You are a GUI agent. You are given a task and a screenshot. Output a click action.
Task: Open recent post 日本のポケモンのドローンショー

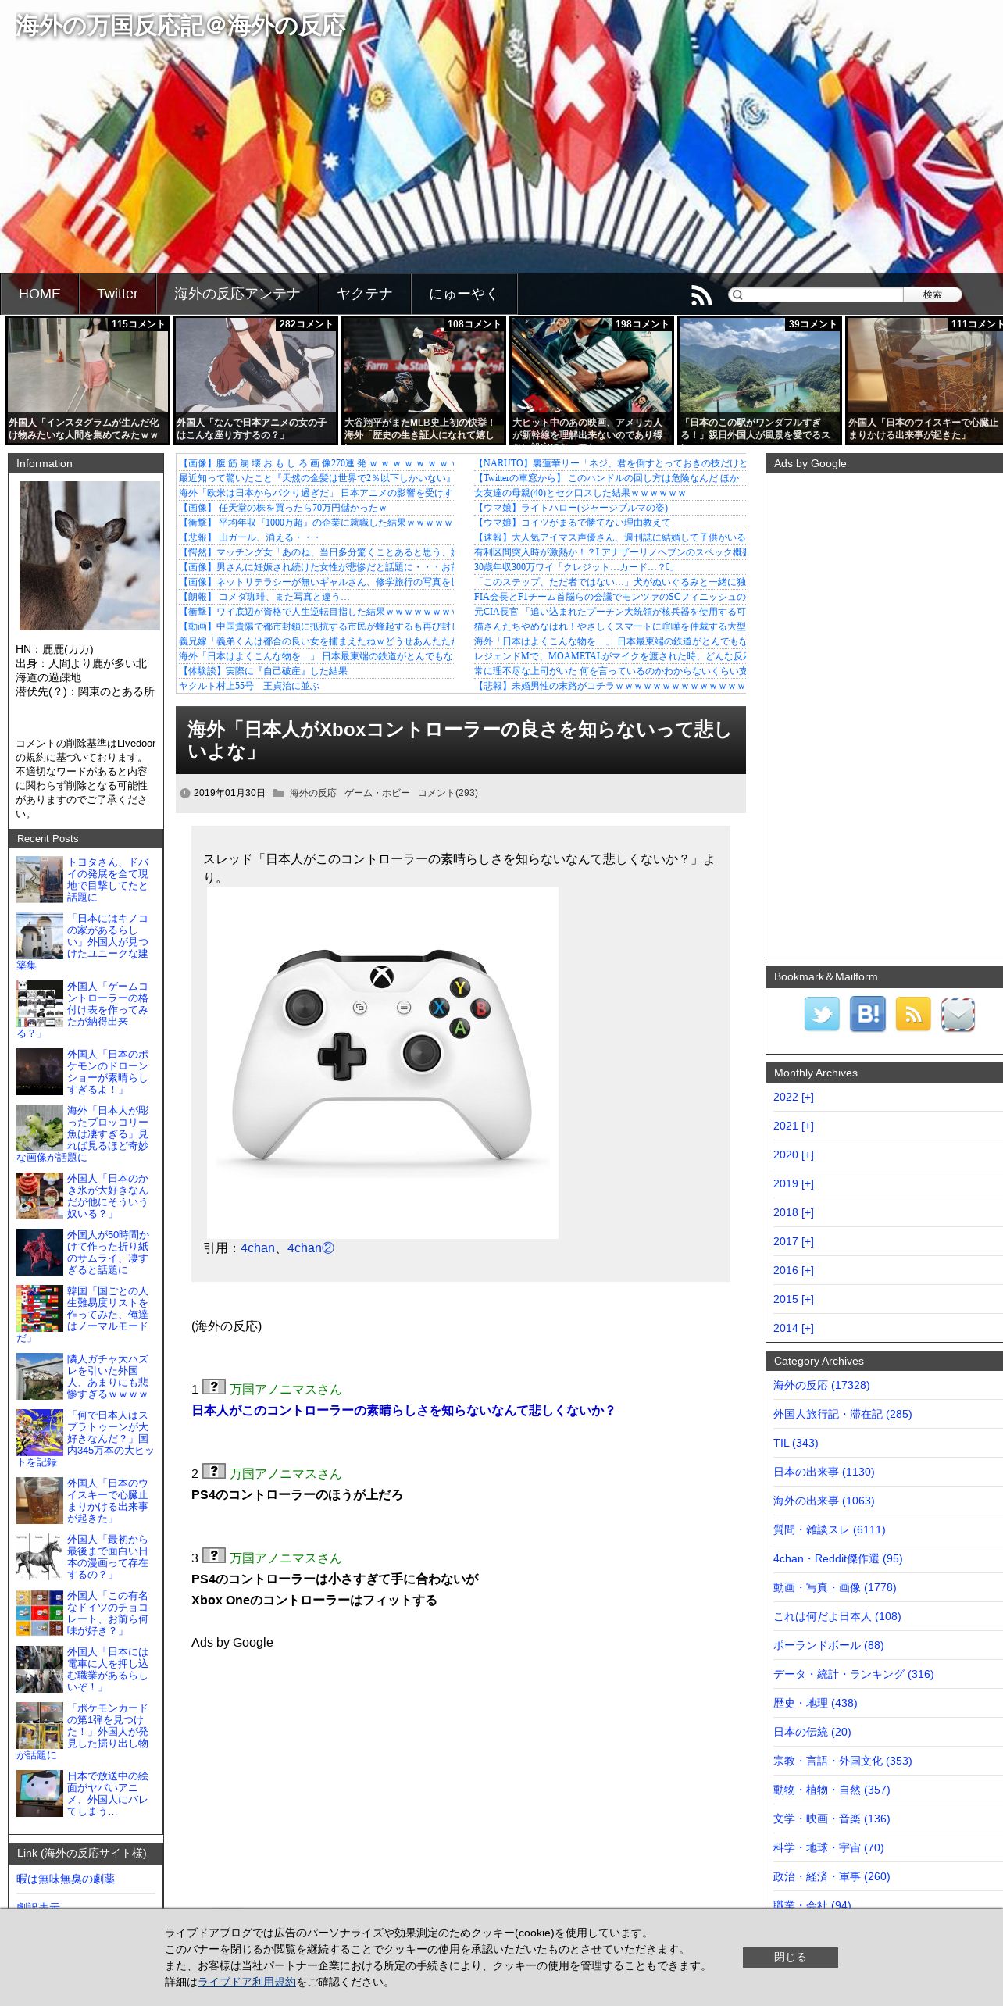point(107,1072)
